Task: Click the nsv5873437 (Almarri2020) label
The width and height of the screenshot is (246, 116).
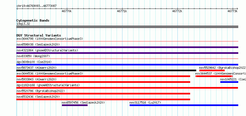Action: tap(36, 68)
